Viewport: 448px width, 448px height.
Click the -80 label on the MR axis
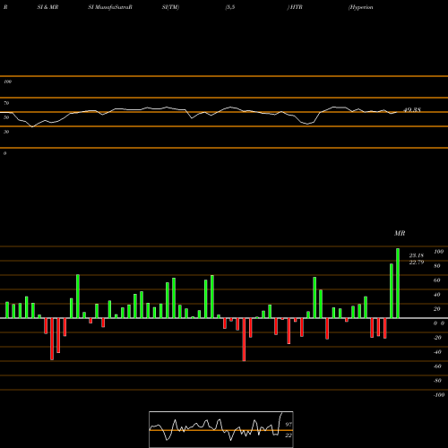[x=437, y=381]
